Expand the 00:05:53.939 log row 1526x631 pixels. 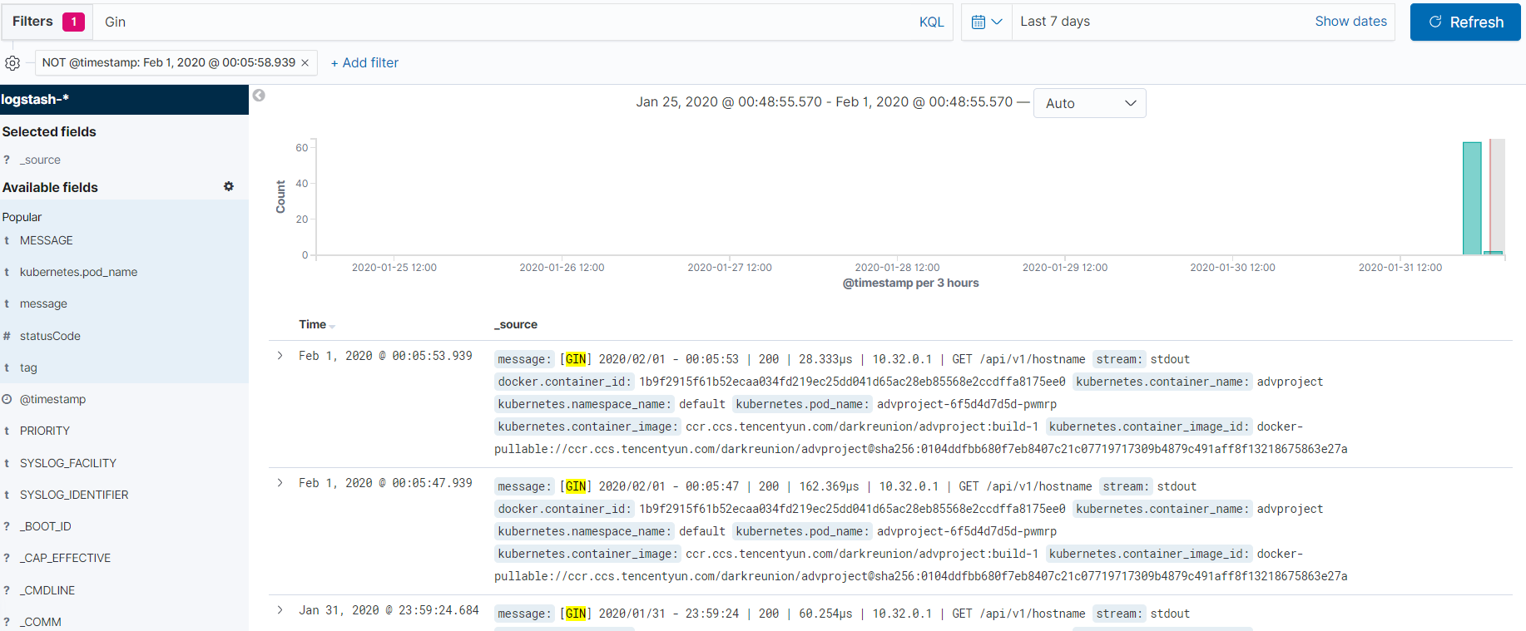[x=280, y=356]
